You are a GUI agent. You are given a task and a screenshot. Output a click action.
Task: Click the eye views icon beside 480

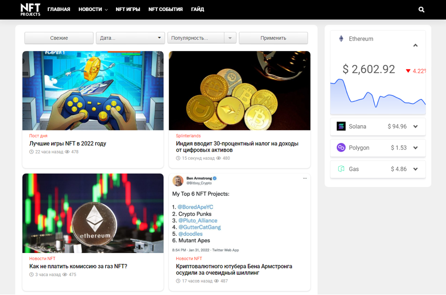click(x=219, y=158)
